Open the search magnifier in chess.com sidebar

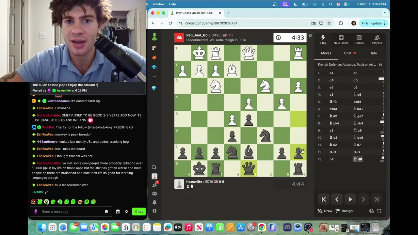[x=154, y=167]
